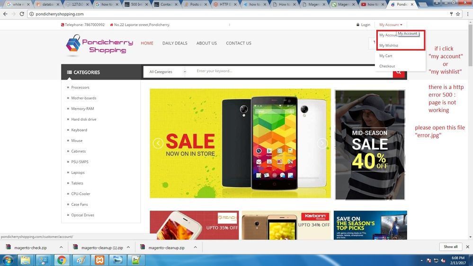
Task: Click the red search magnifier button
Action: pos(399,72)
